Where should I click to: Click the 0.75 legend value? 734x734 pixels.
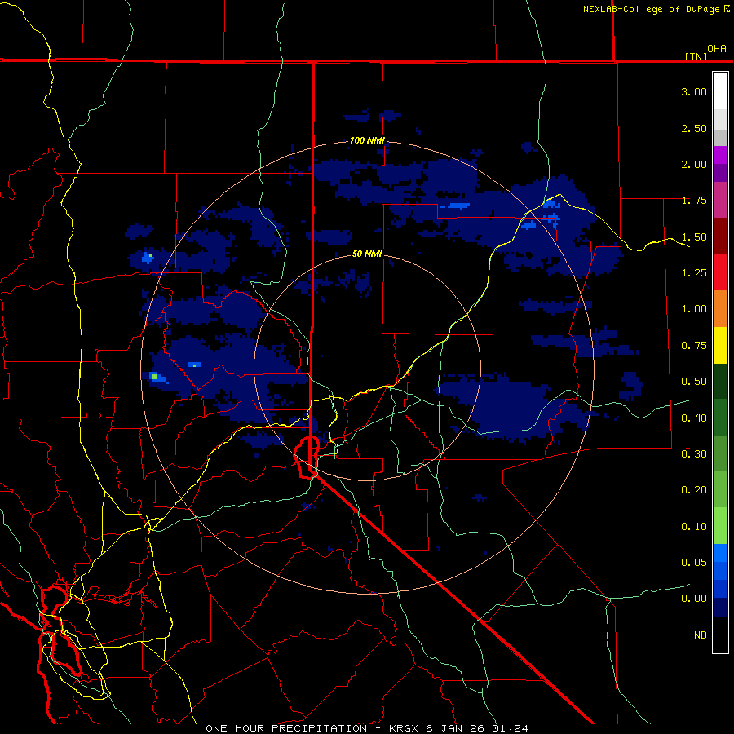(x=694, y=346)
